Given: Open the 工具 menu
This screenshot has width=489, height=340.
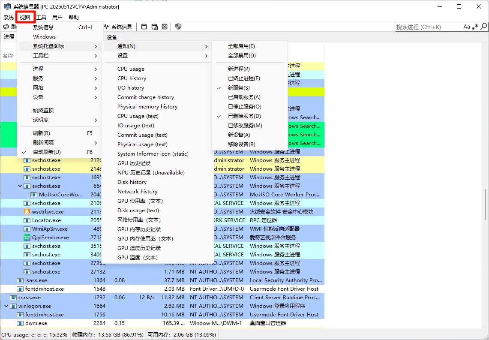Looking at the screenshot, I should (x=41, y=18).
